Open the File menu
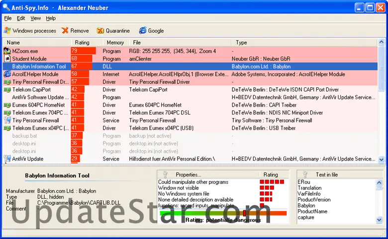The width and height of the screenshot is (388, 239). [x=7, y=18]
